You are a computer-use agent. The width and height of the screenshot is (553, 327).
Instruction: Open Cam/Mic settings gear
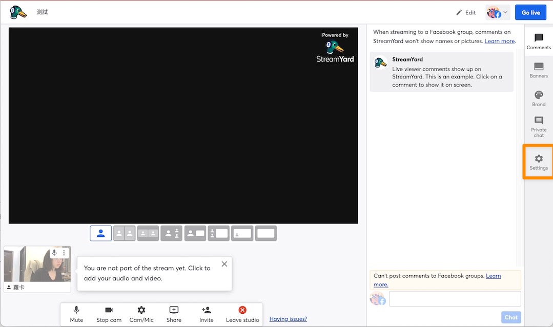point(141,314)
